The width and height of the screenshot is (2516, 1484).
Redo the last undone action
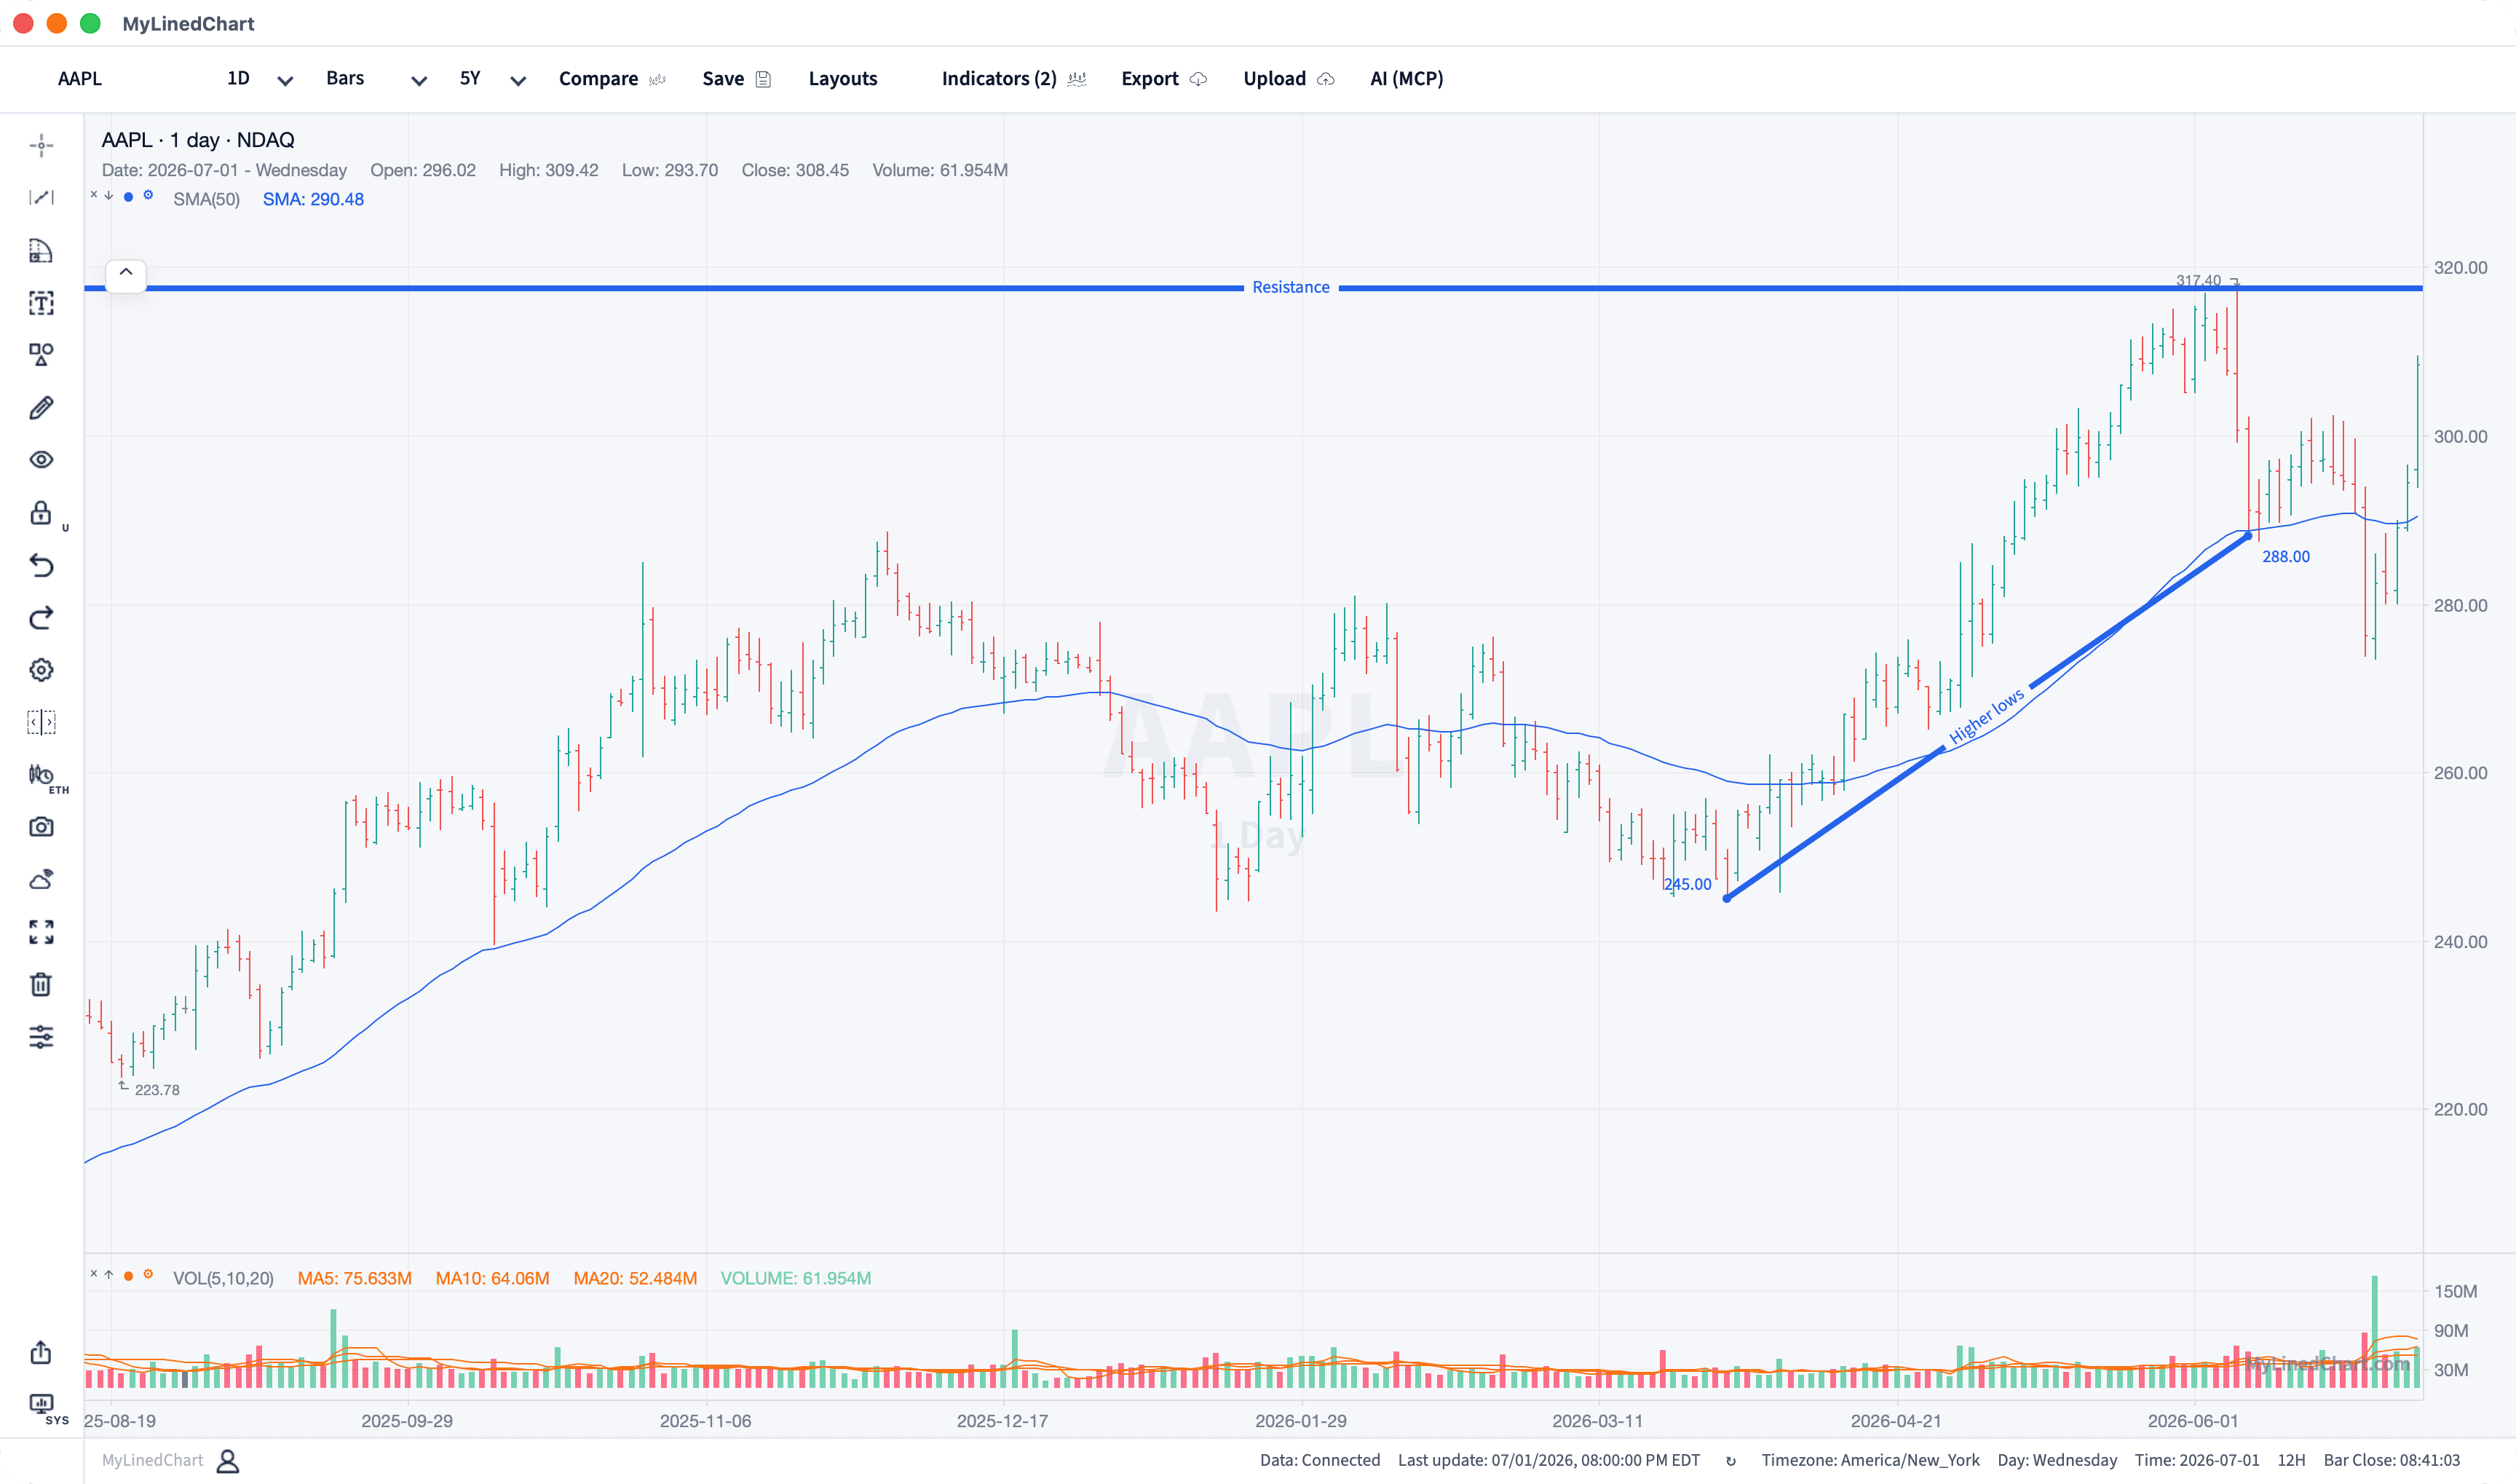[x=41, y=618]
